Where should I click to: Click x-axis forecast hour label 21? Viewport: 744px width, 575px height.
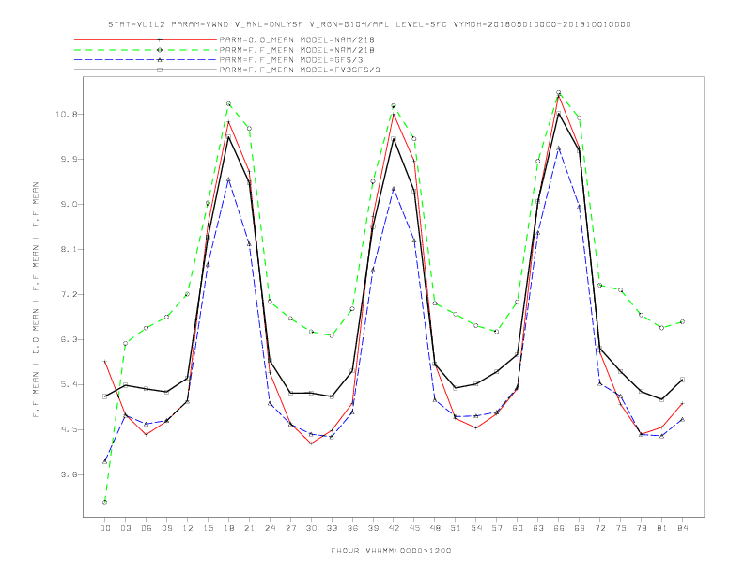[249, 528]
